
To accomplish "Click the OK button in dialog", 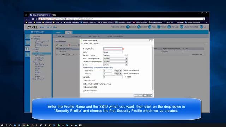I will tap(138, 96).
